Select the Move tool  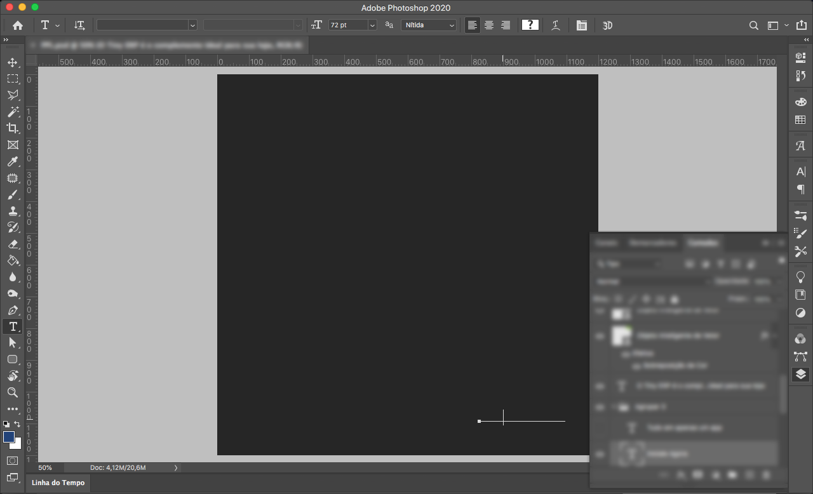coord(13,62)
